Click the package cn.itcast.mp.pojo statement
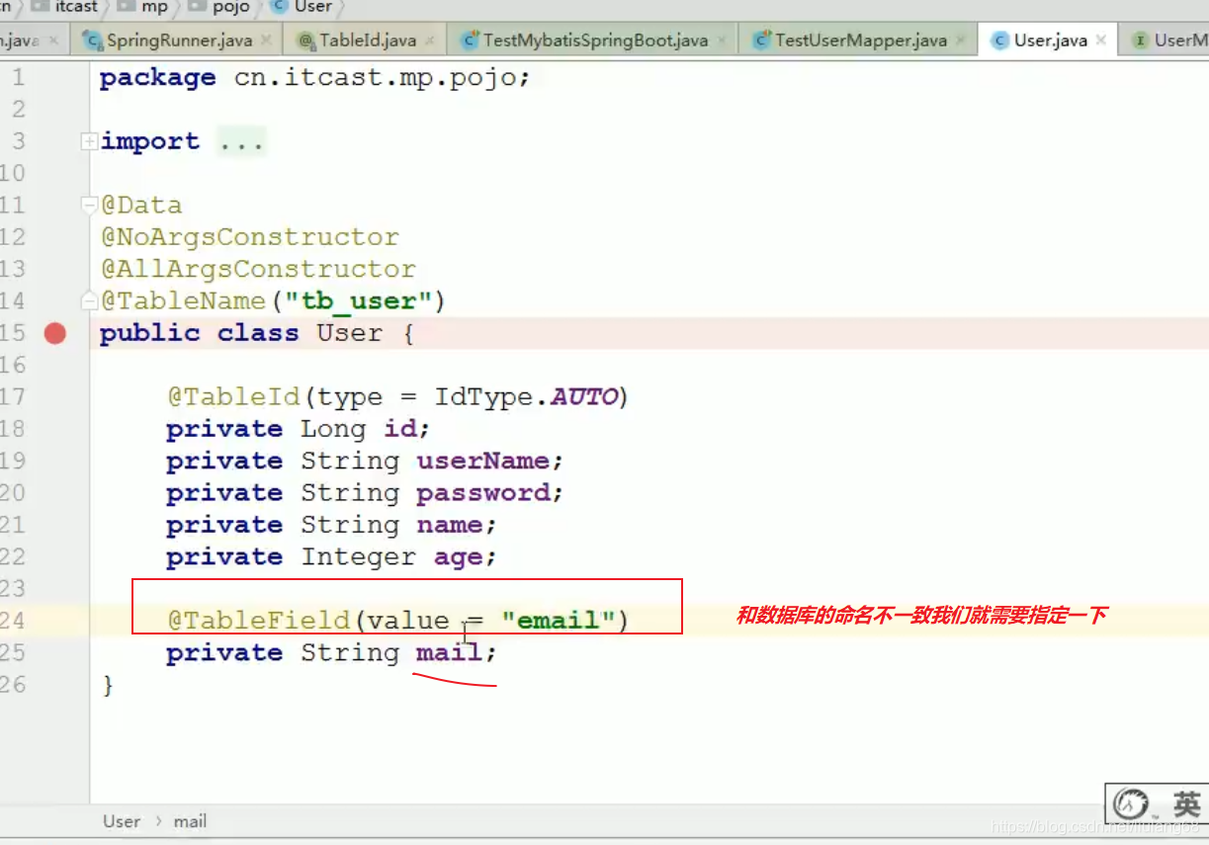Viewport: 1209px width, 845px height. point(315,78)
